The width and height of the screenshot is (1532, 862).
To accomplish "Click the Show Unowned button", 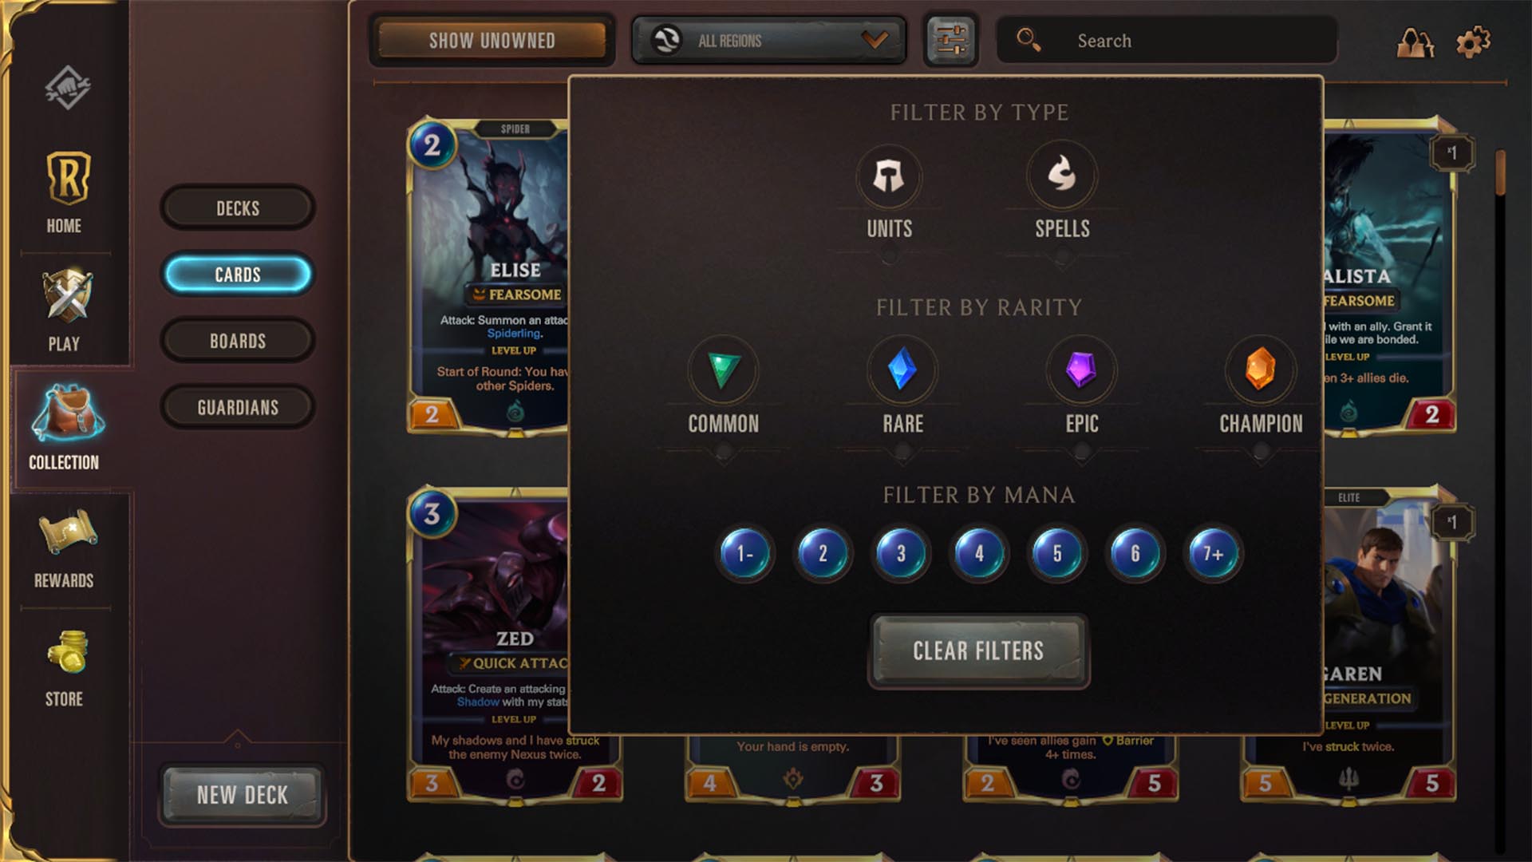I will 492,40.
